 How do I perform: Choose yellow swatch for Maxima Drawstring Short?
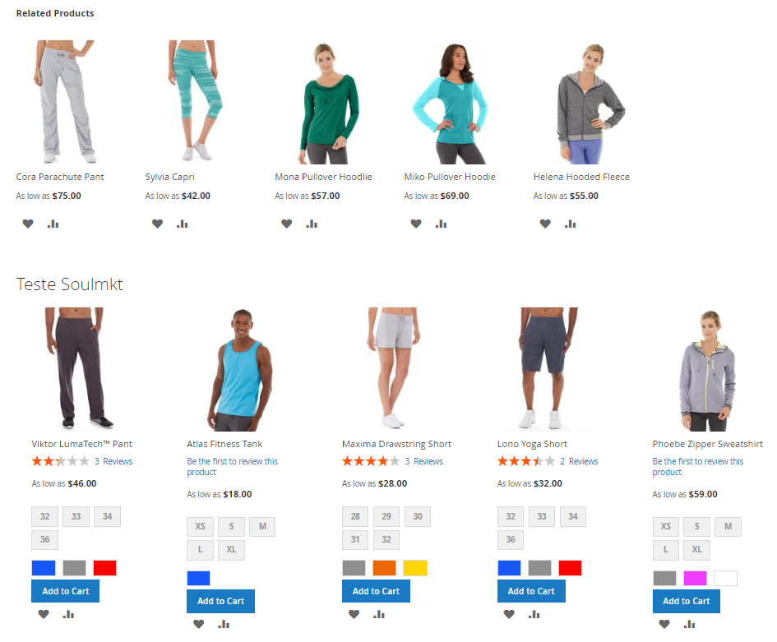(x=414, y=568)
